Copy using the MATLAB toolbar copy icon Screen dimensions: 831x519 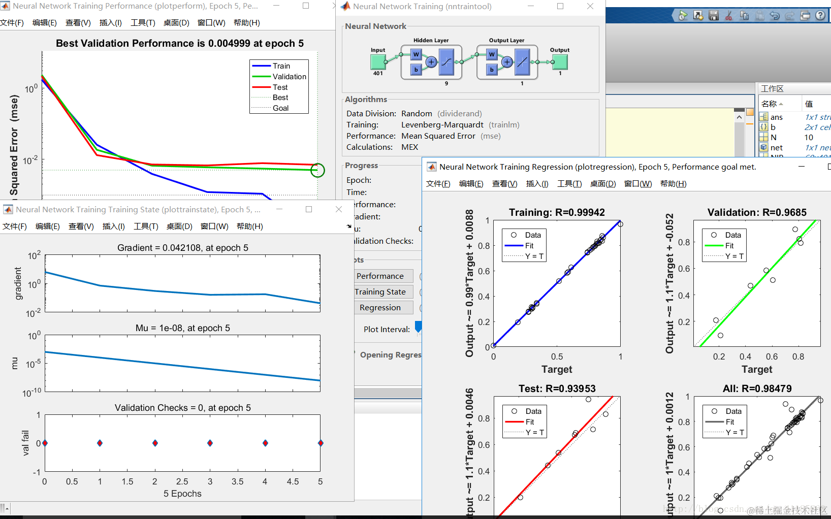click(x=744, y=16)
